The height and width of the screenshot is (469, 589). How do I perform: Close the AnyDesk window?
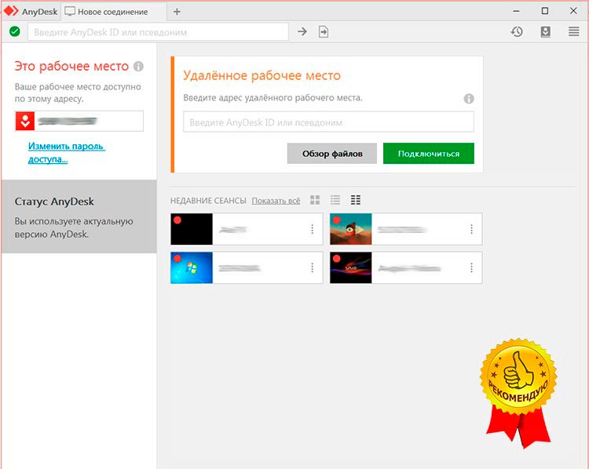point(573,11)
